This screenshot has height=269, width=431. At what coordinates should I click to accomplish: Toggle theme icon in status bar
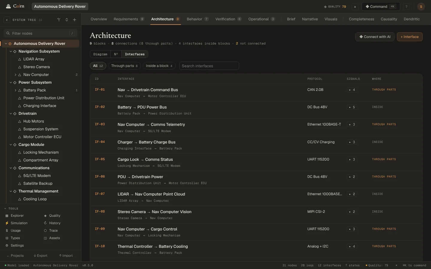(x=397, y=265)
